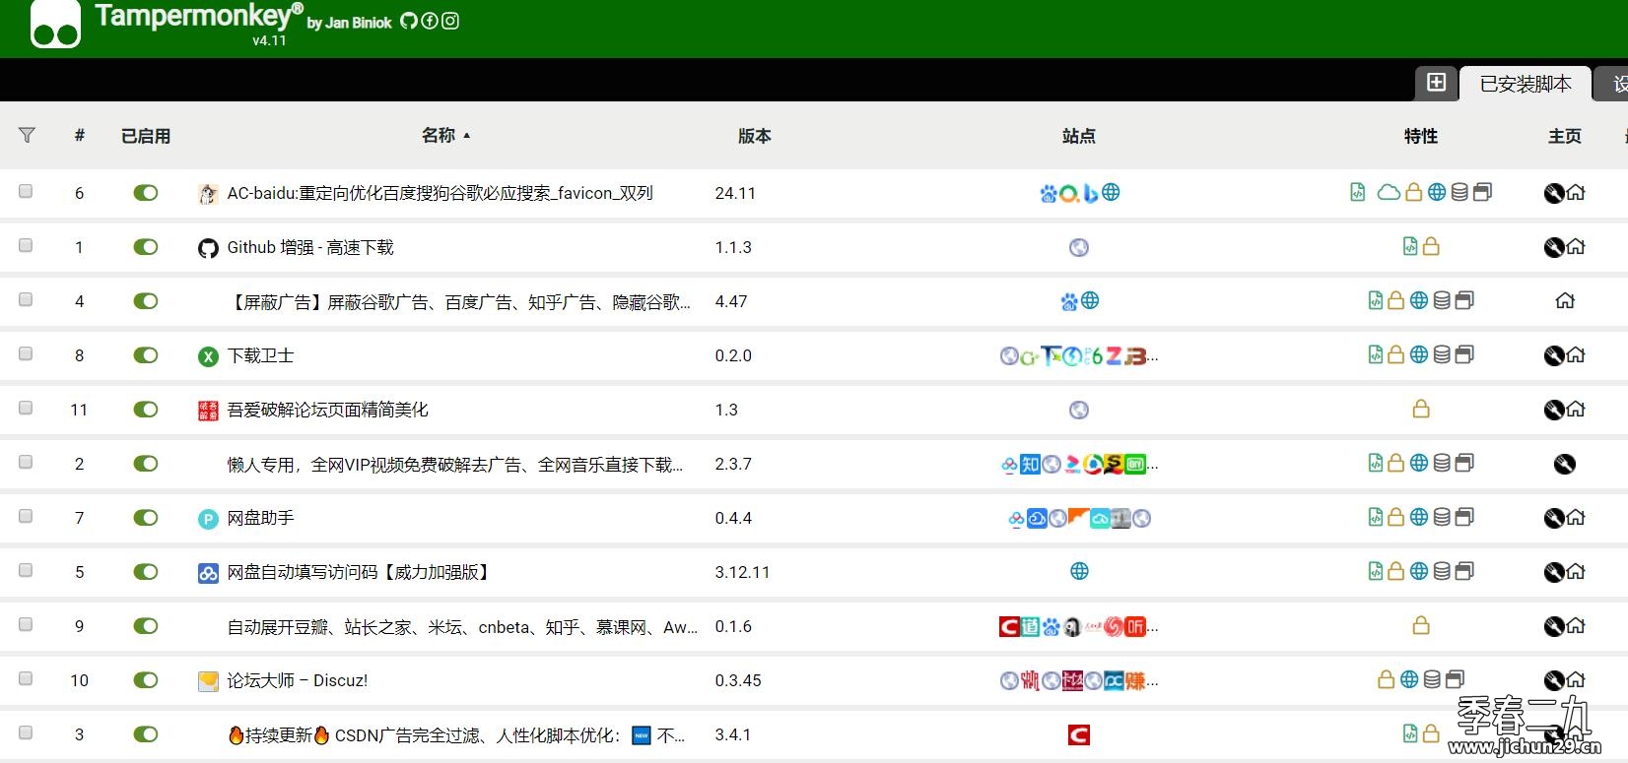Open 下载卫士 script entry
This screenshot has height=763, width=1628.
(x=260, y=355)
